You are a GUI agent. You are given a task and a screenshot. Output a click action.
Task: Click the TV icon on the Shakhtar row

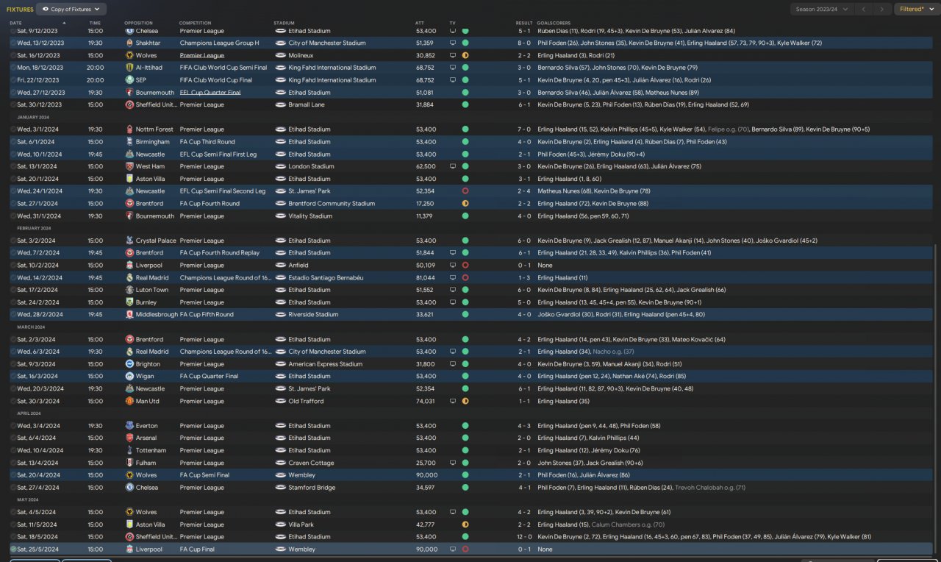pyautogui.click(x=453, y=43)
